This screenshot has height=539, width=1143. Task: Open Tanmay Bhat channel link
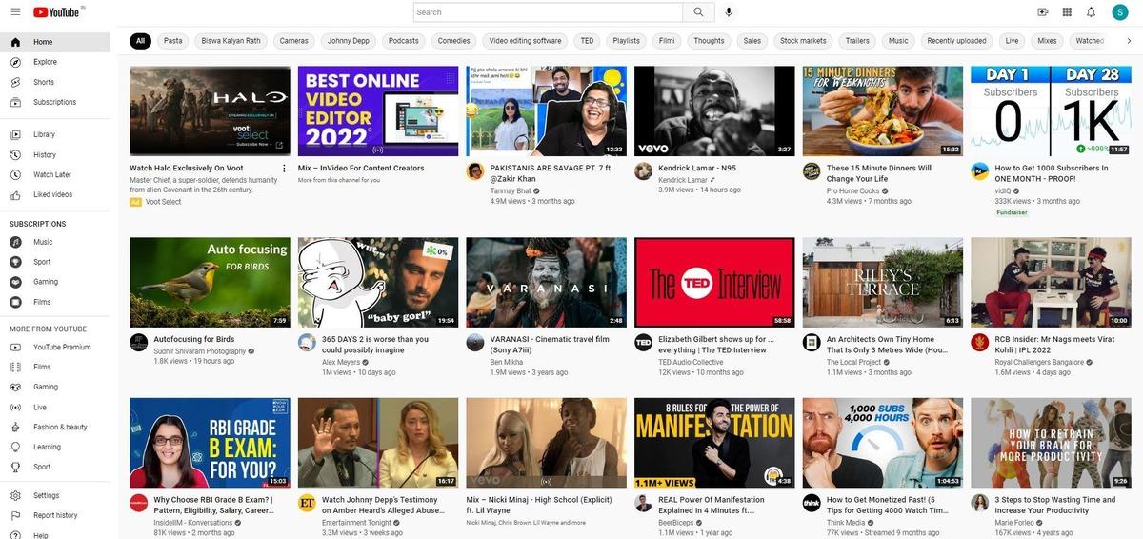(511, 190)
